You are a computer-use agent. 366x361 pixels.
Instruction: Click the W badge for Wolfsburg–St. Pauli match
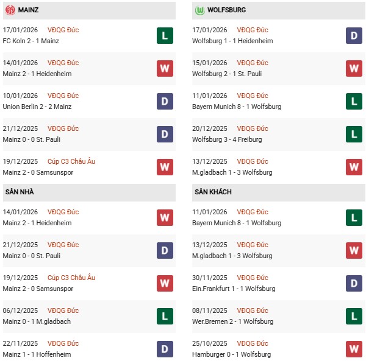(355, 68)
